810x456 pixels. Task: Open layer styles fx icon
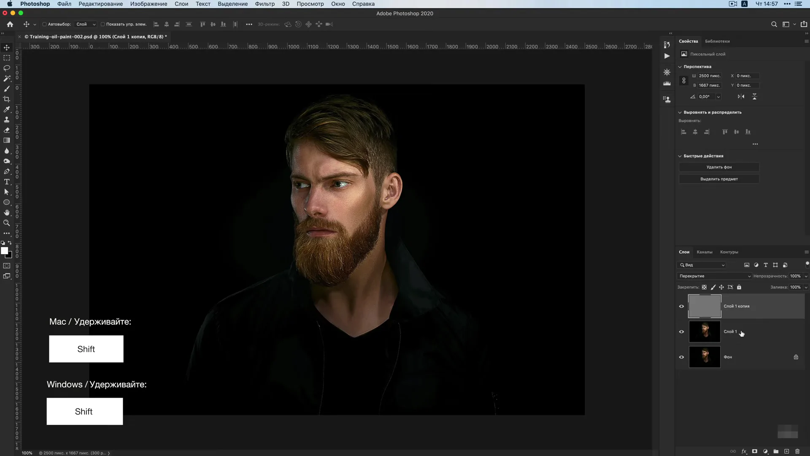click(744, 451)
